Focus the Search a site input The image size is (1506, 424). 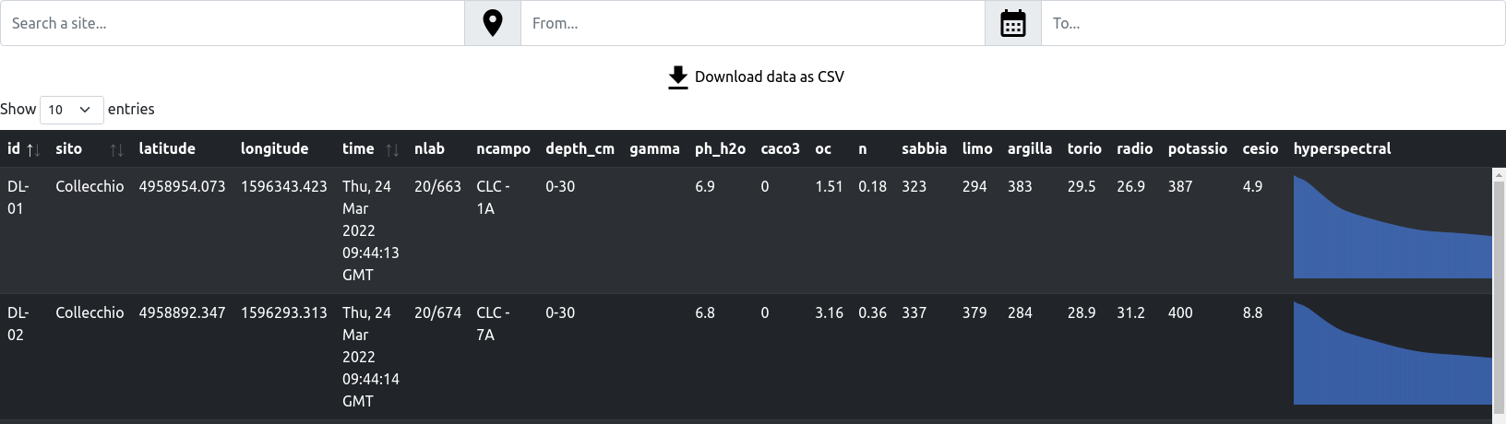(x=232, y=23)
